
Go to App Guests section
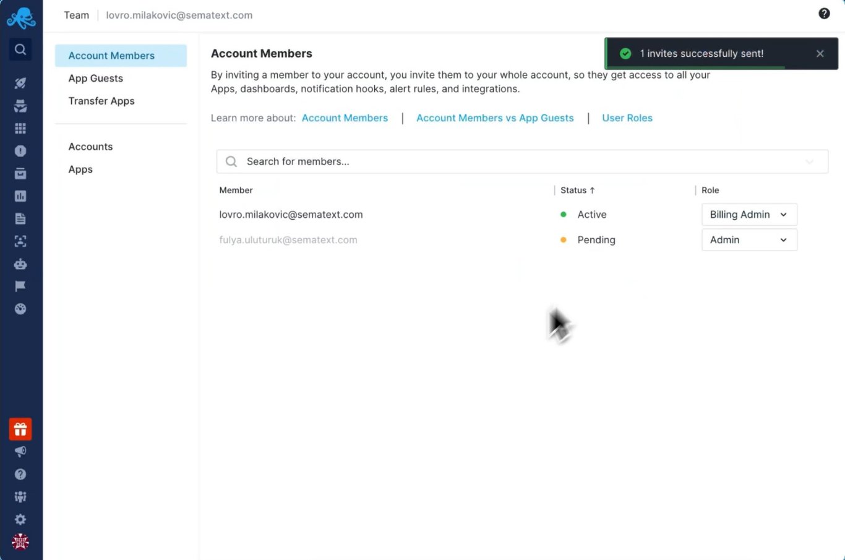click(x=96, y=79)
